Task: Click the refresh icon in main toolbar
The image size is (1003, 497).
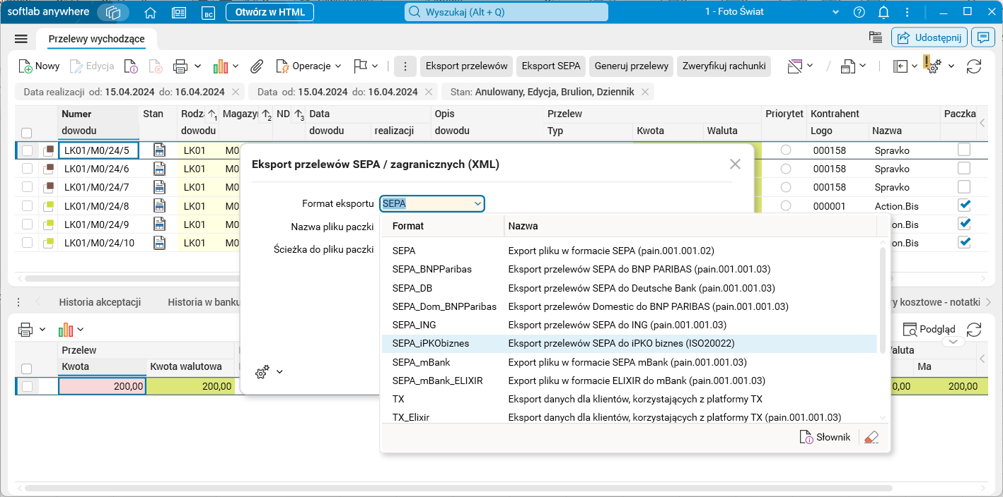Action: (x=974, y=66)
